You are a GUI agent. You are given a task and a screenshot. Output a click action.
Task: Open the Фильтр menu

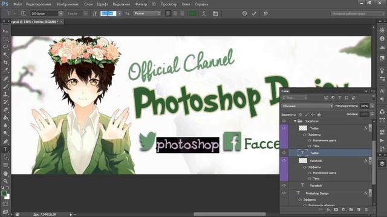coord(141,4)
